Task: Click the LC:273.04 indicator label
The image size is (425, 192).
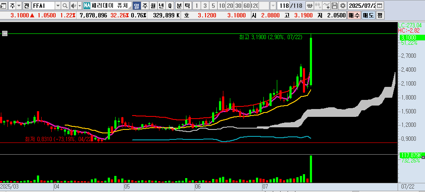Action: [x=410, y=25]
